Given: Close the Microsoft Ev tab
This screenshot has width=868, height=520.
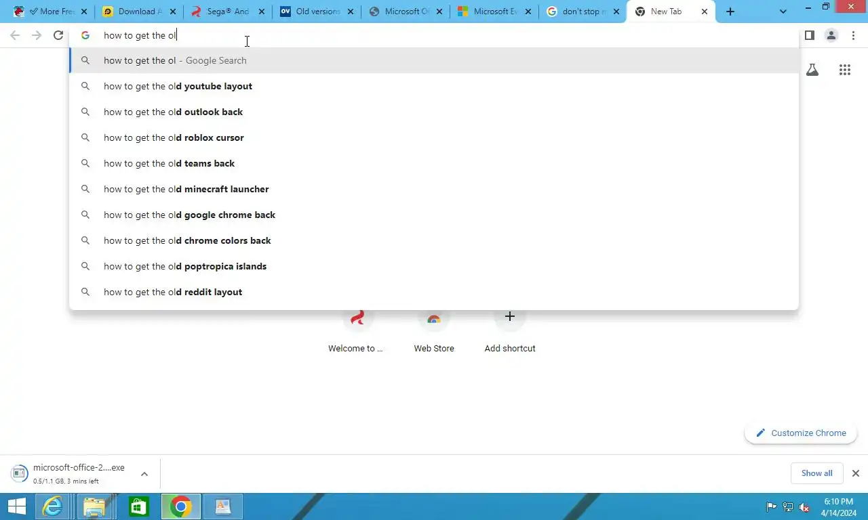Looking at the screenshot, I should pos(528,12).
